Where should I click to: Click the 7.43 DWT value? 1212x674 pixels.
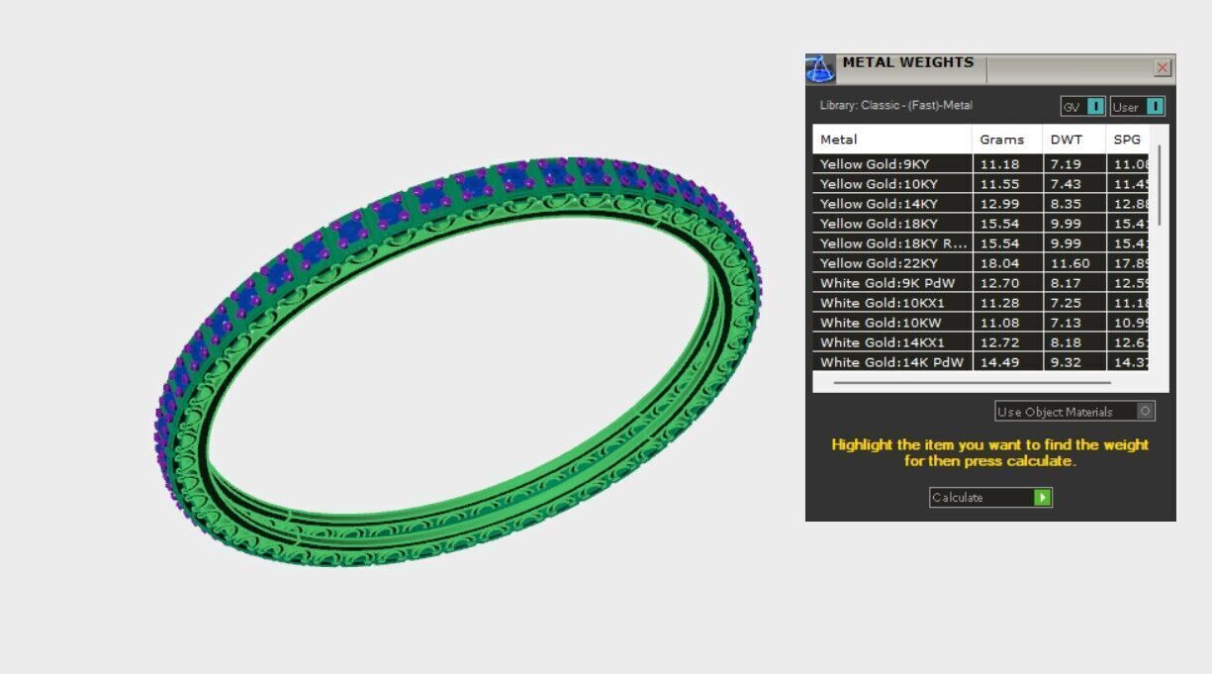[1065, 184]
